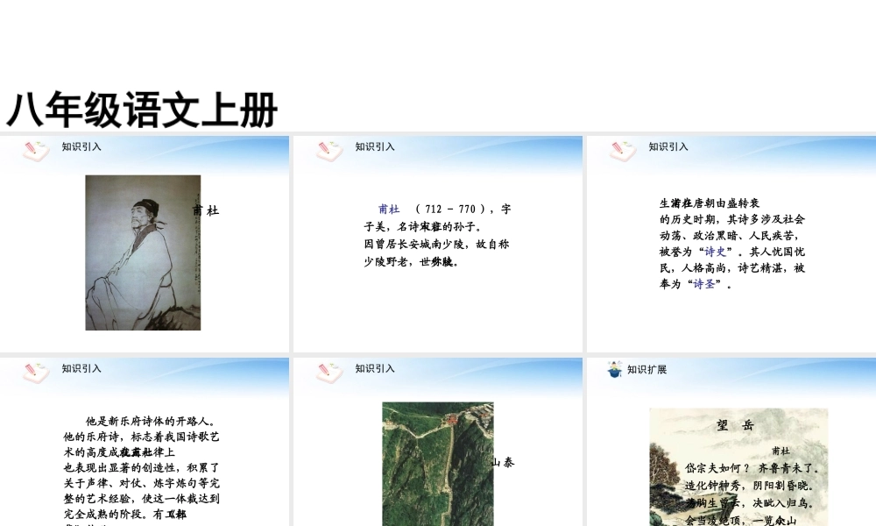Image resolution: width=876 pixels, height=526 pixels.
Task: Click the pencil notepad icon on the Du Fu portrait slide
Action: (x=36, y=151)
